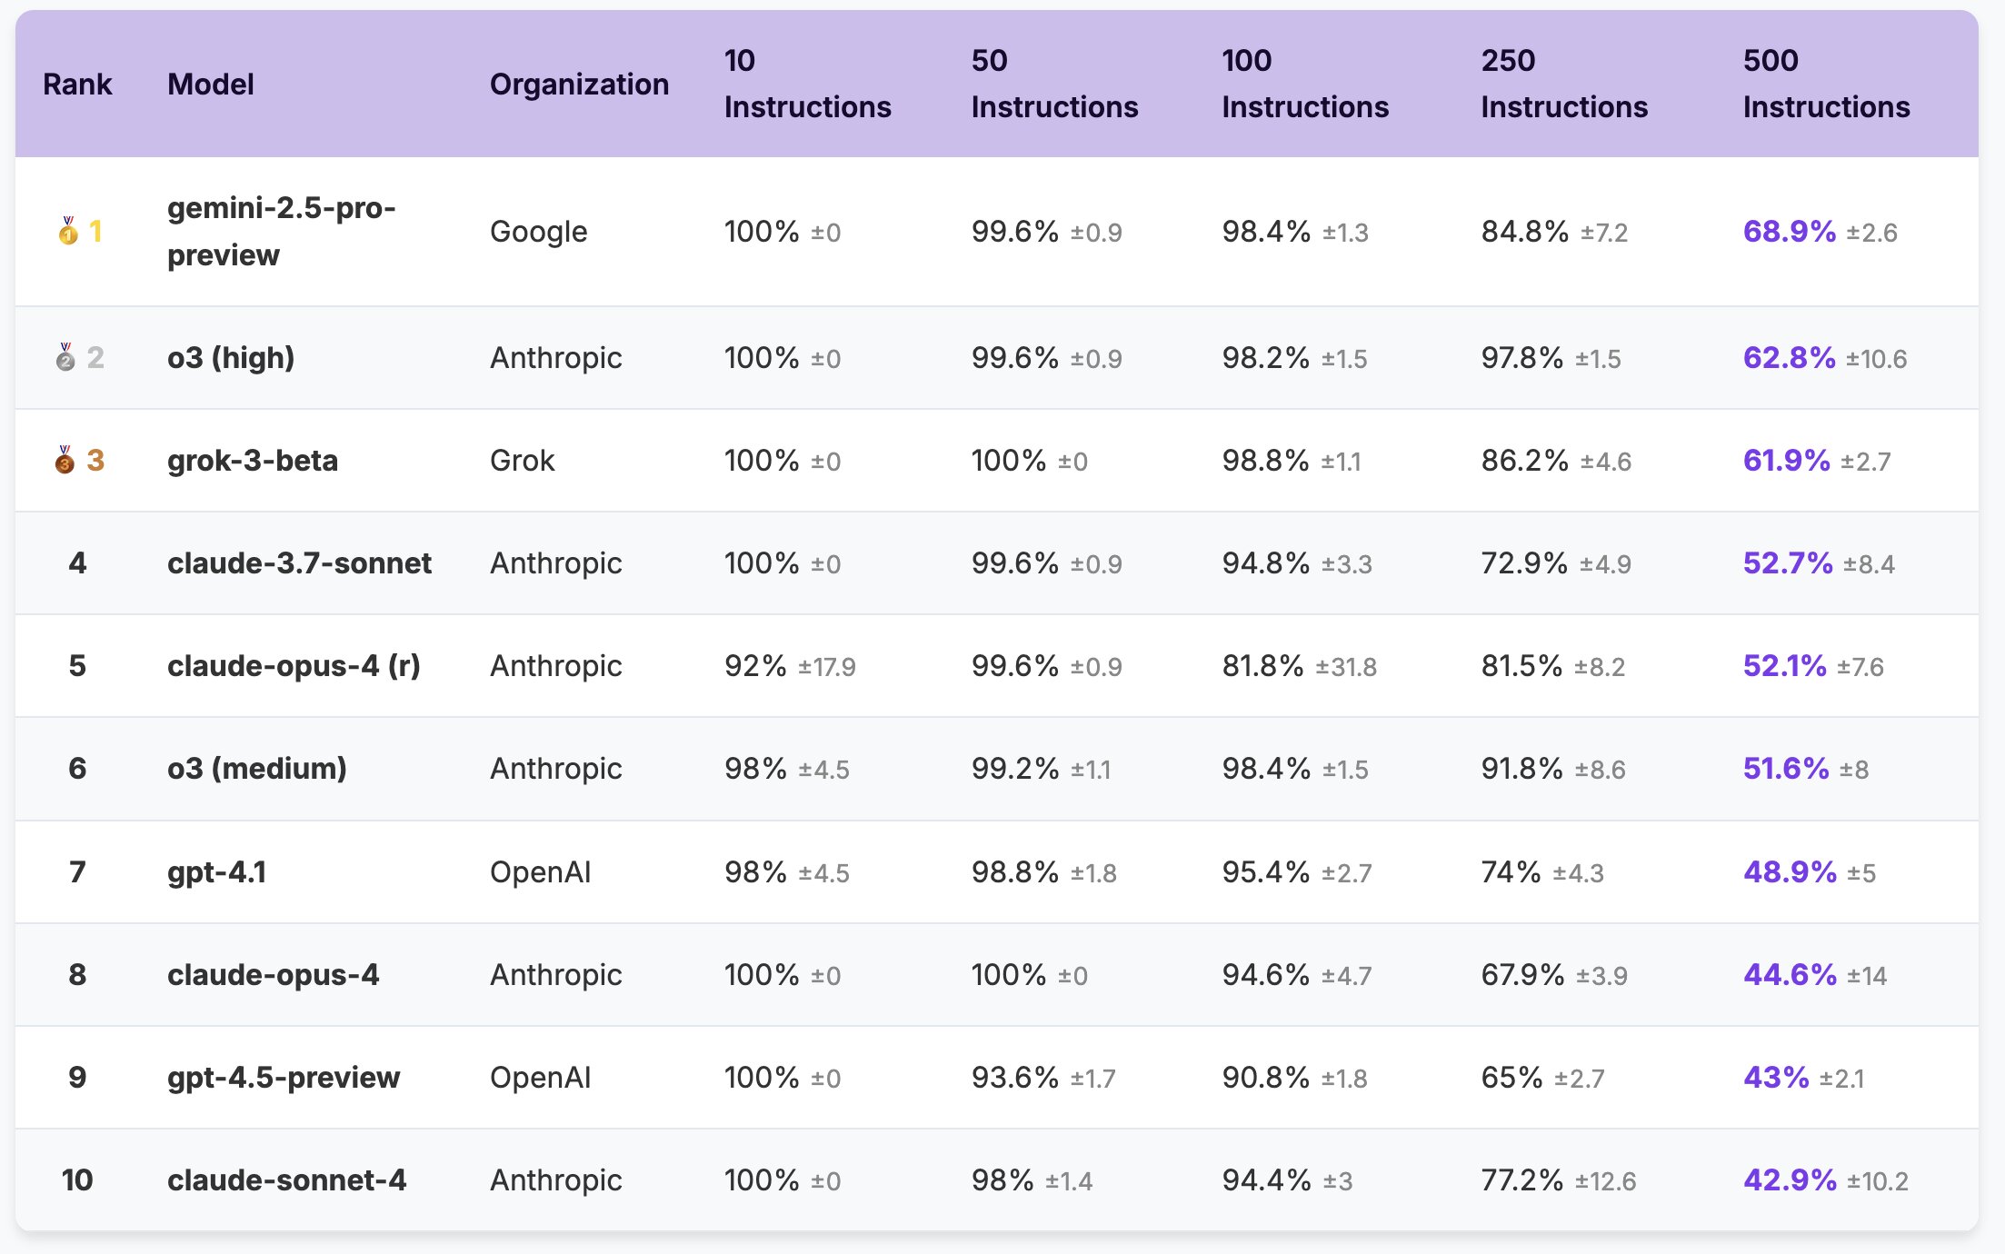The height and width of the screenshot is (1254, 2005).
Task: Click the gold medal icon for rank 1
Action: [68, 231]
